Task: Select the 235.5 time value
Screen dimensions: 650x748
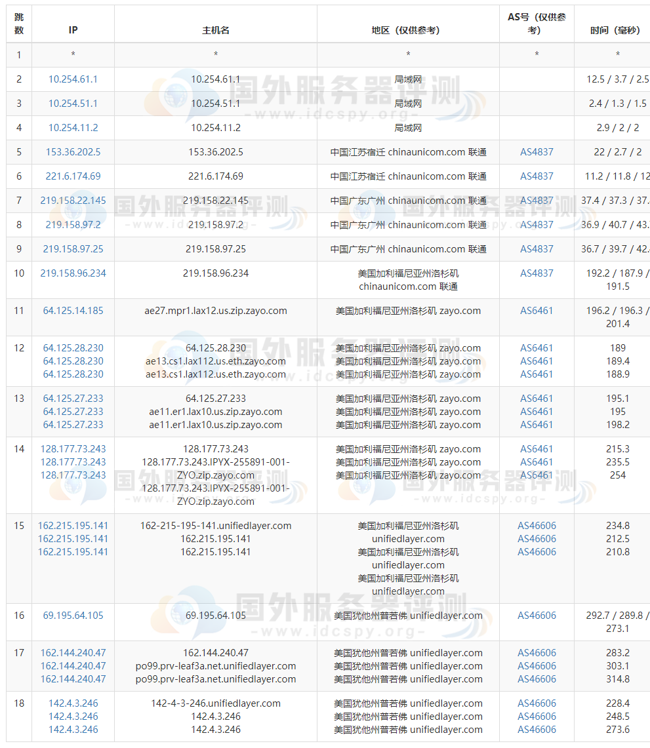Action: click(x=618, y=462)
